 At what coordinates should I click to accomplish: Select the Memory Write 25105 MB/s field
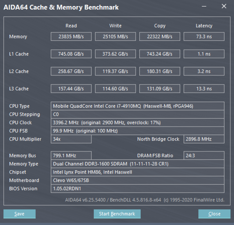point(115,37)
